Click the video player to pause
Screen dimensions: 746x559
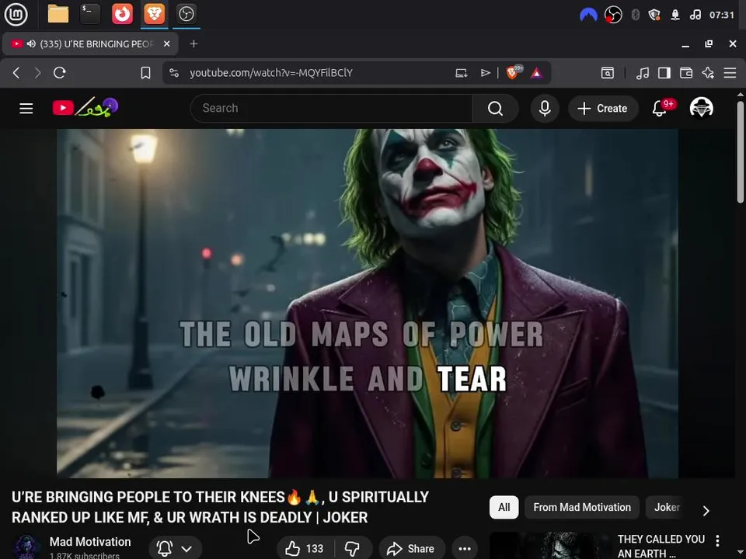click(368, 304)
